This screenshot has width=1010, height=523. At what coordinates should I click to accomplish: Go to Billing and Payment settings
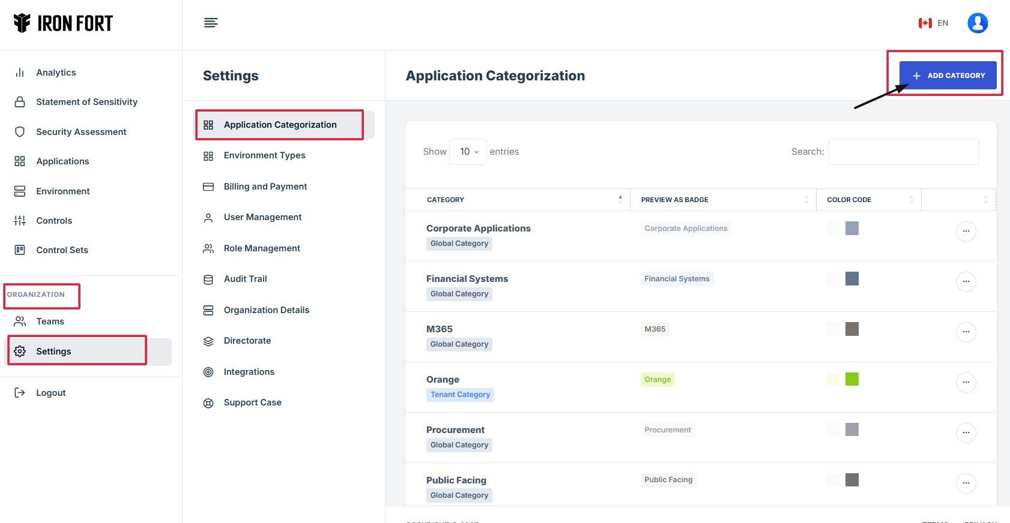tap(265, 187)
